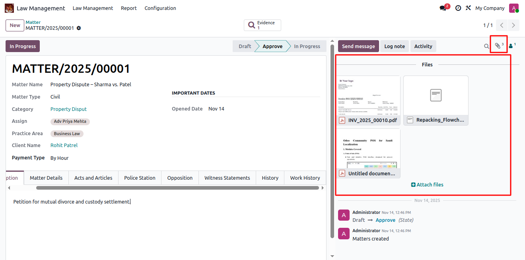Open the conversations chat bubble icon
Image resolution: width=525 pixels, height=260 pixels.
click(x=443, y=8)
